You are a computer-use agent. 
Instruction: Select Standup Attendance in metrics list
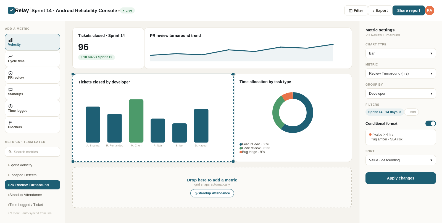(32, 195)
